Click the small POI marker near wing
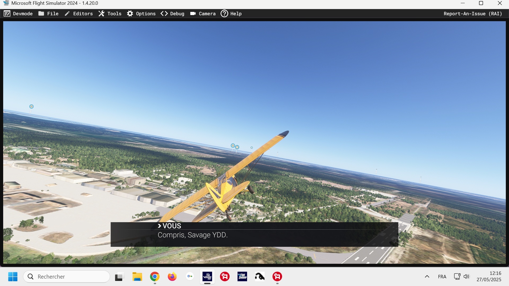The width and height of the screenshot is (509, 286). click(x=252, y=148)
